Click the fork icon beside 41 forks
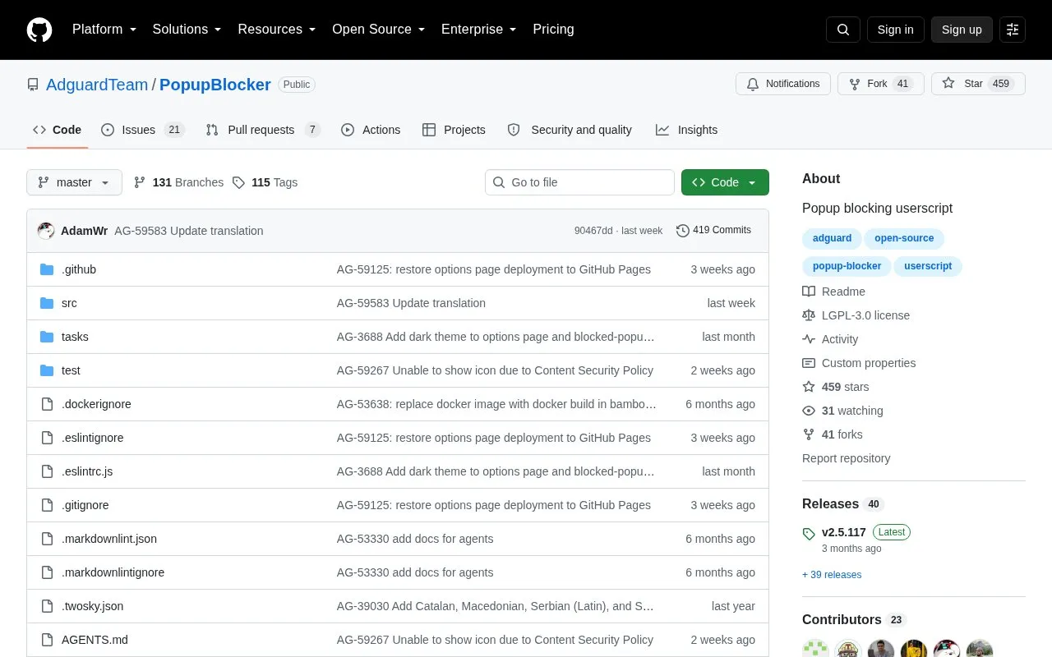This screenshot has height=657, width=1052. [x=809, y=434]
